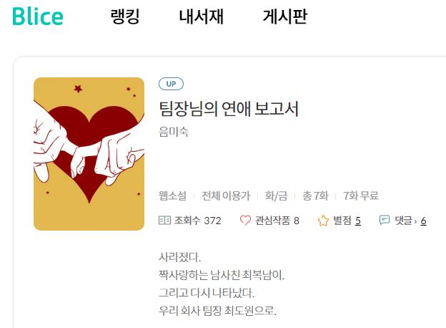Screen dimensions: 446x328
Task: Click the Blice logo
Action: point(38,16)
